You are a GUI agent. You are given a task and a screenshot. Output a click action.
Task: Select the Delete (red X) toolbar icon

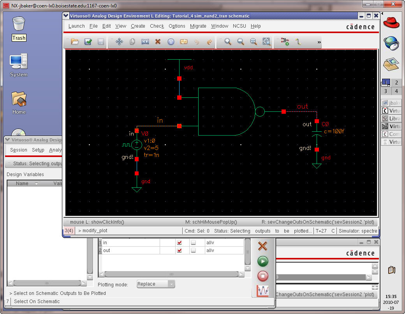[158, 42]
